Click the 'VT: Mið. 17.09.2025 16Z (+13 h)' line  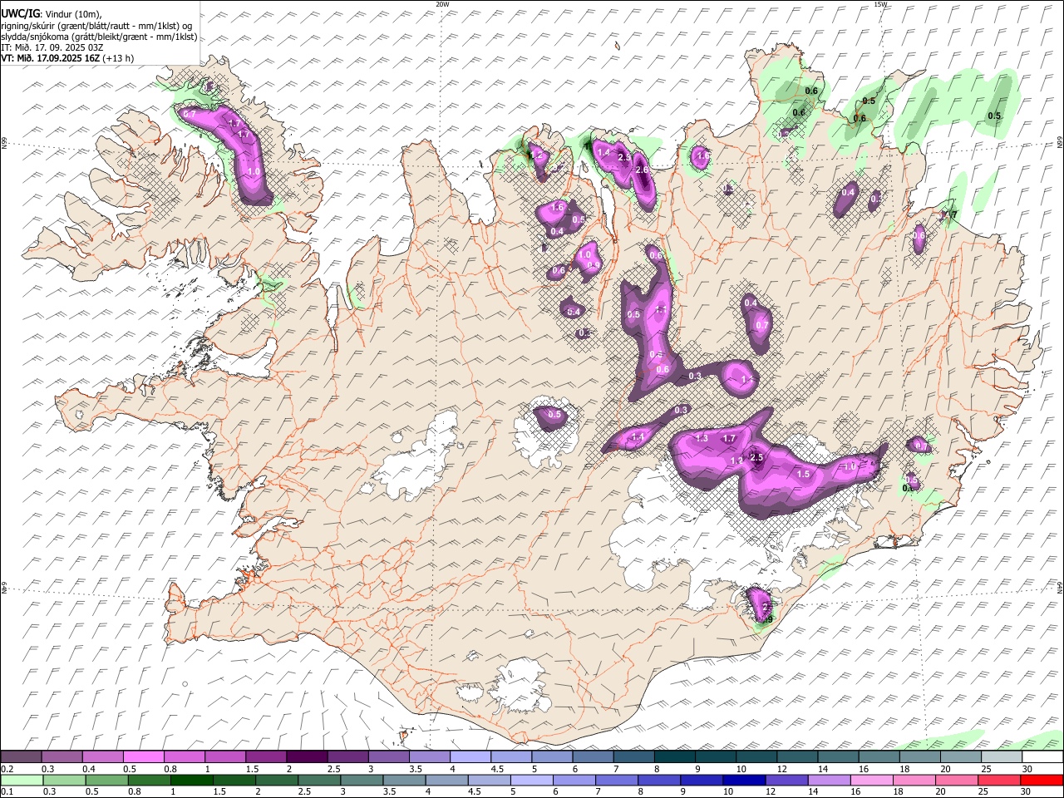point(67,58)
